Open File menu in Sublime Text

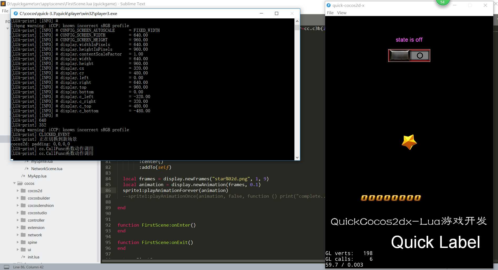[5, 11]
